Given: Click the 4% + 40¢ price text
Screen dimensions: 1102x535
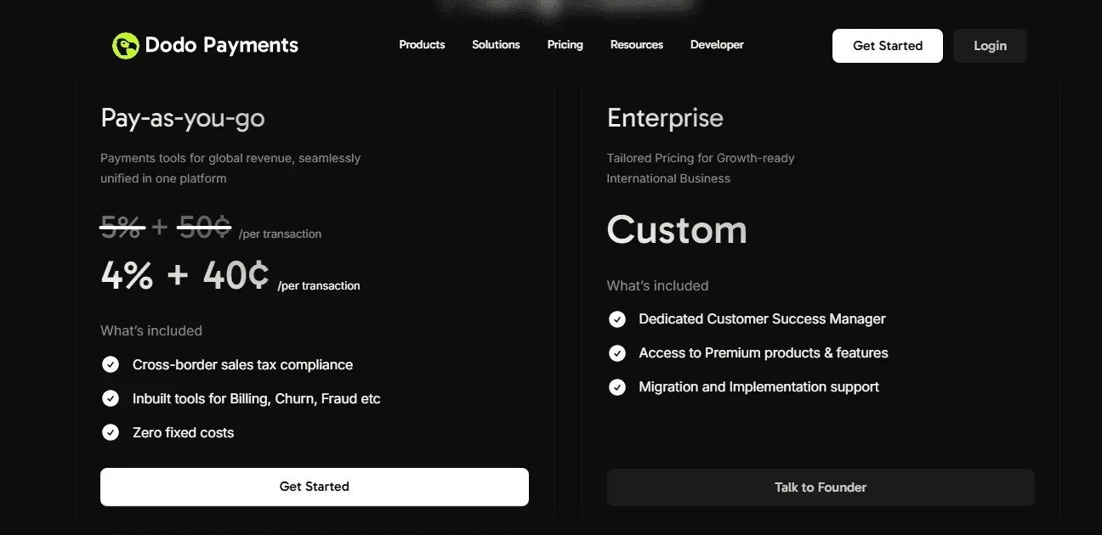Looking at the screenshot, I should coord(185,276).
